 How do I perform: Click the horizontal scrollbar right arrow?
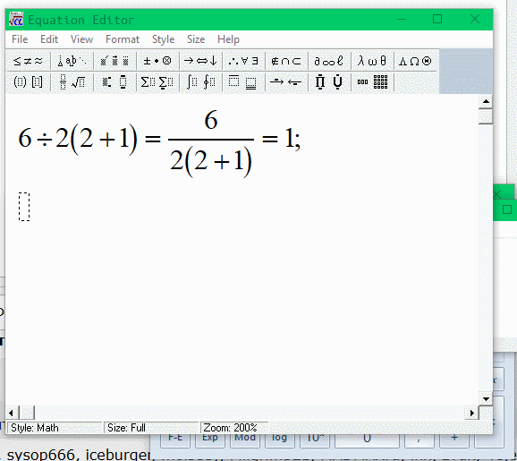coord(471,413)
